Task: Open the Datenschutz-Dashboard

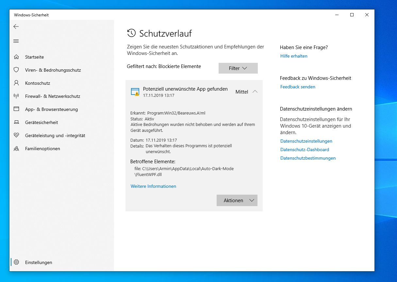Action: [305, 150]
